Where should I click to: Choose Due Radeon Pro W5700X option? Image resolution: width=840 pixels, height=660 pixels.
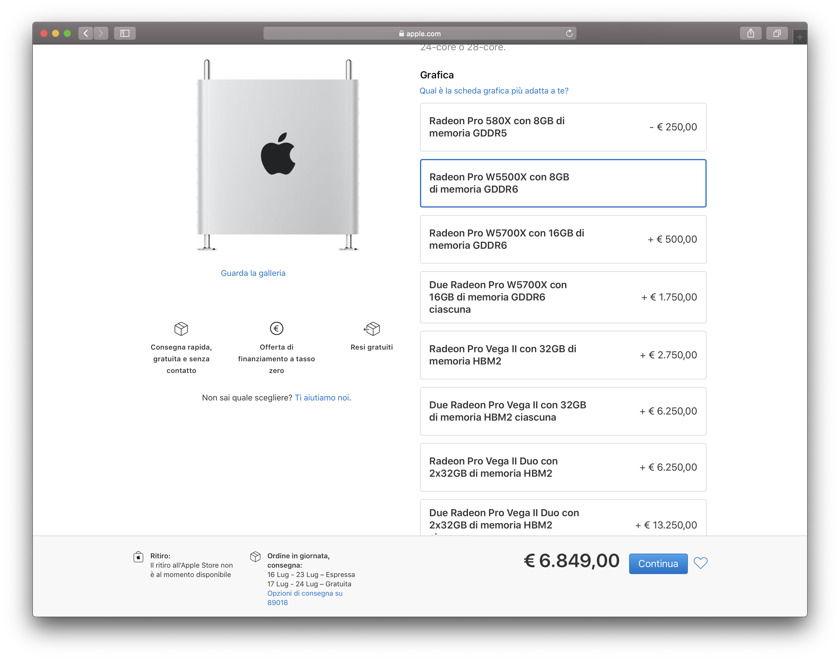pos(563,297)
